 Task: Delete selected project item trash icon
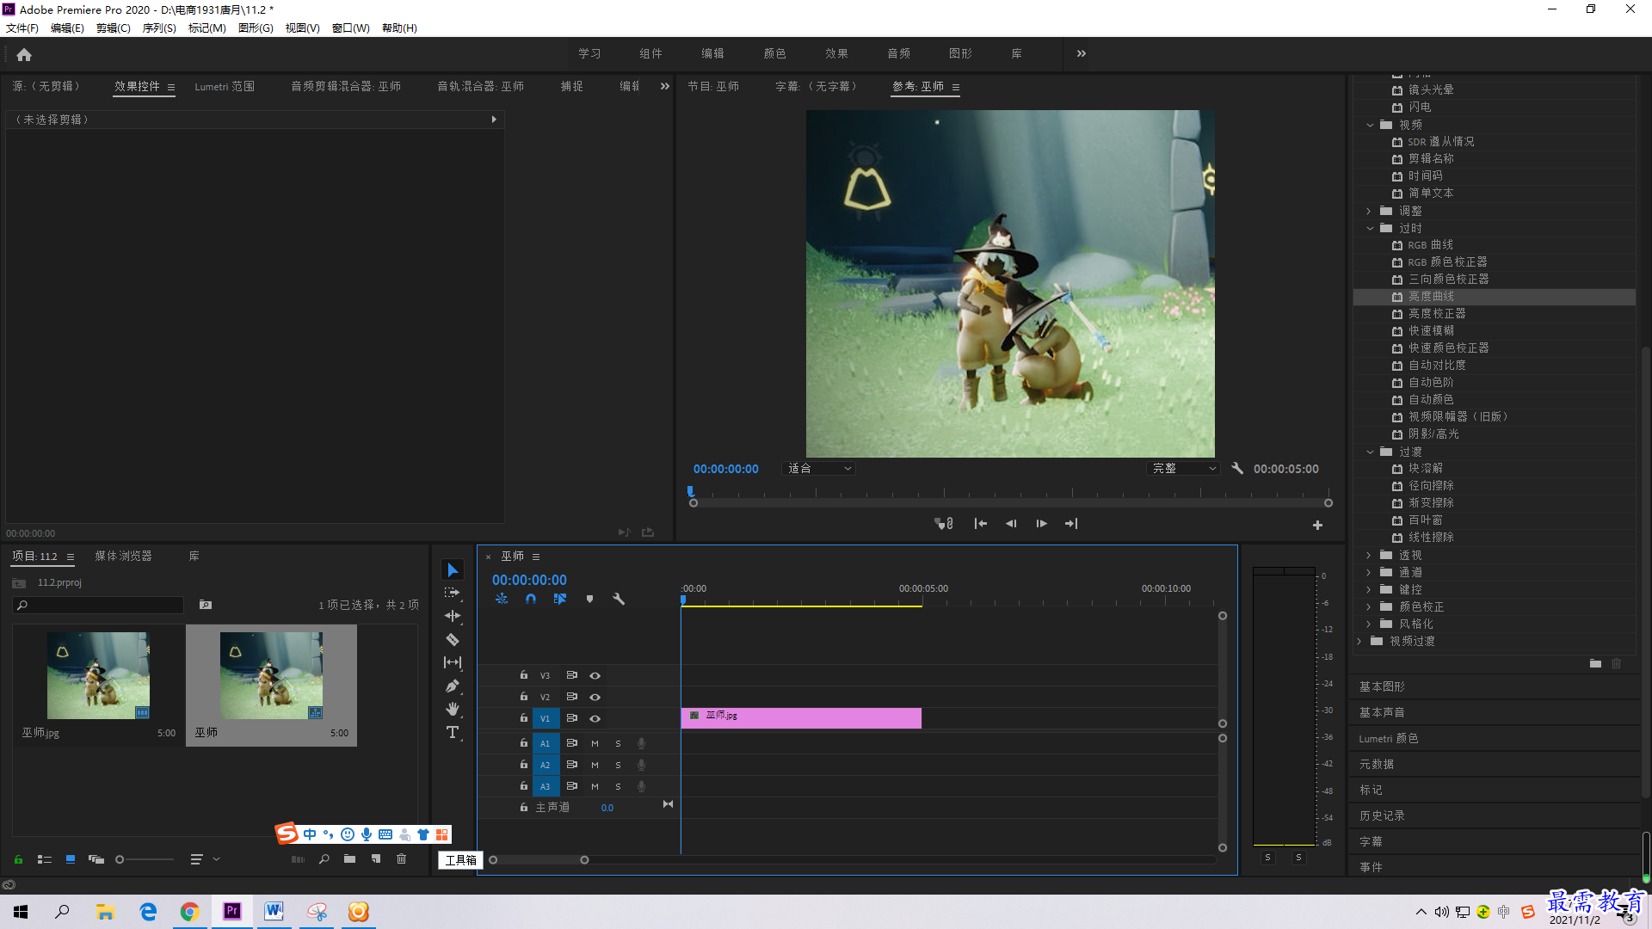pyautogui.click(x=401, y=859)
